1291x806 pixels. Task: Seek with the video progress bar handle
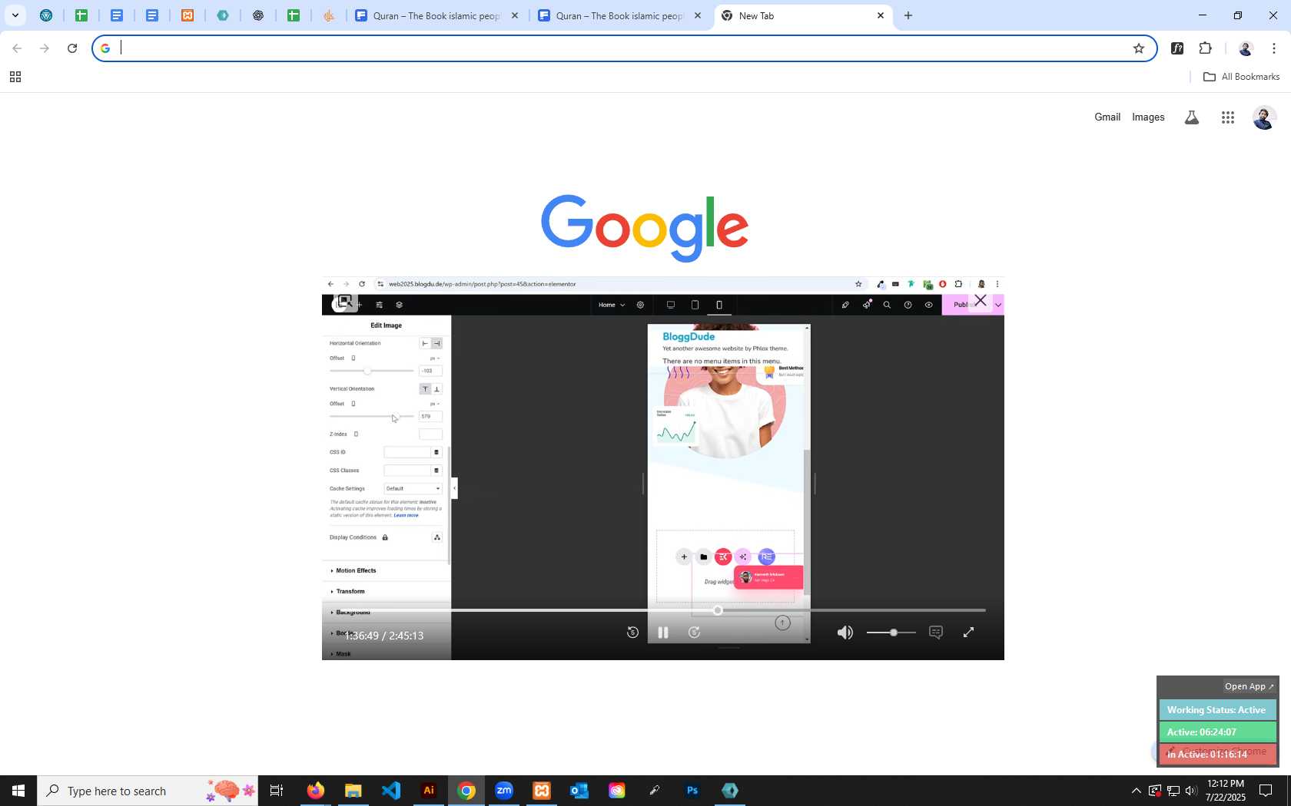coord(718,610)
